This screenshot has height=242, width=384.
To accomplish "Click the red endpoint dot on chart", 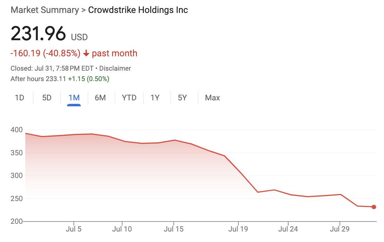I will pyautogui.click(x=374, y=207).
